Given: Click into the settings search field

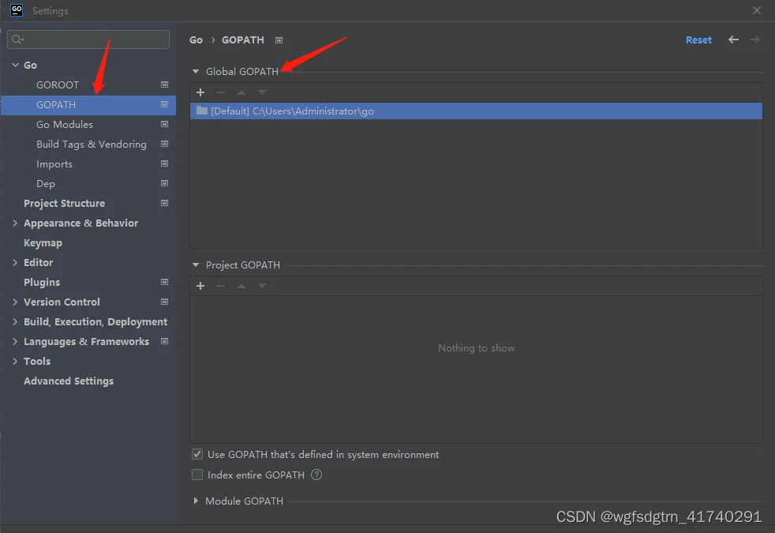Looking at the screenshot, I should (88, 39).
